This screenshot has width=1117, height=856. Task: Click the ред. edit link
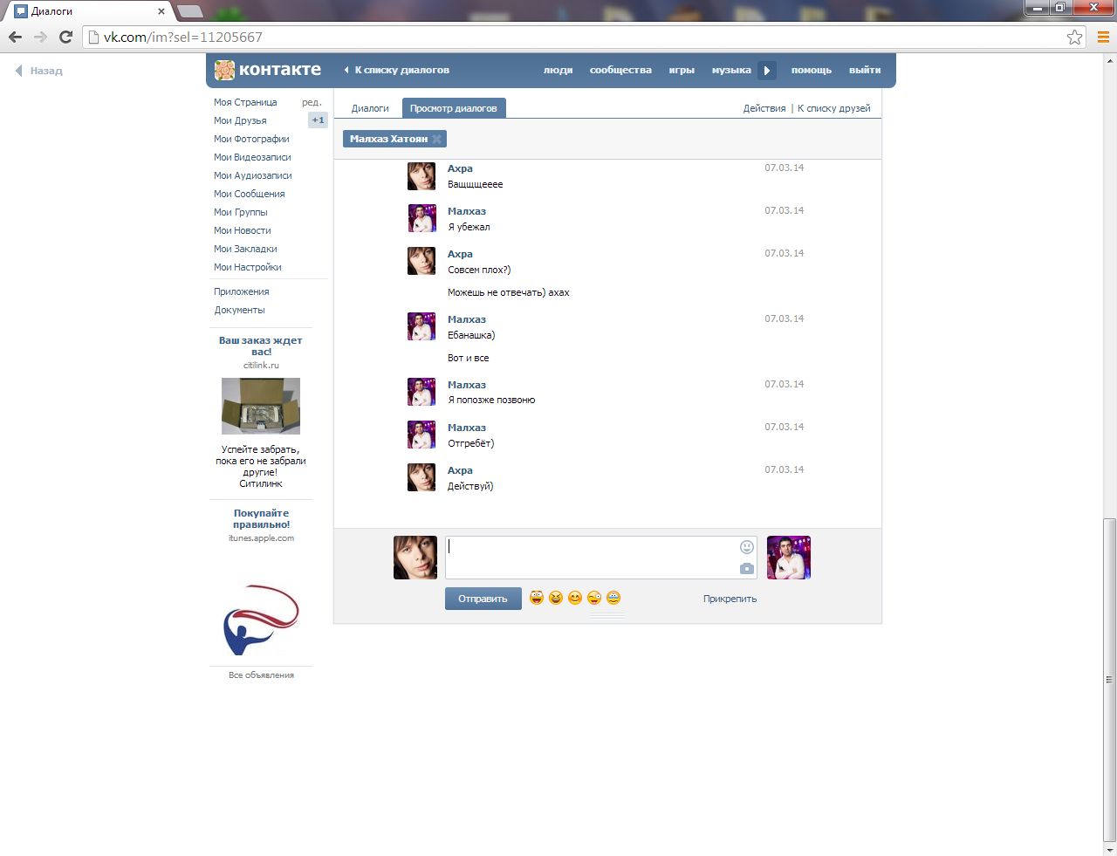point(312,102)
